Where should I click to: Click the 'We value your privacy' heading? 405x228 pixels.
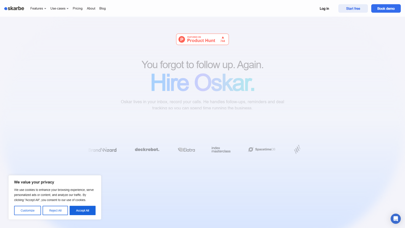34,182
